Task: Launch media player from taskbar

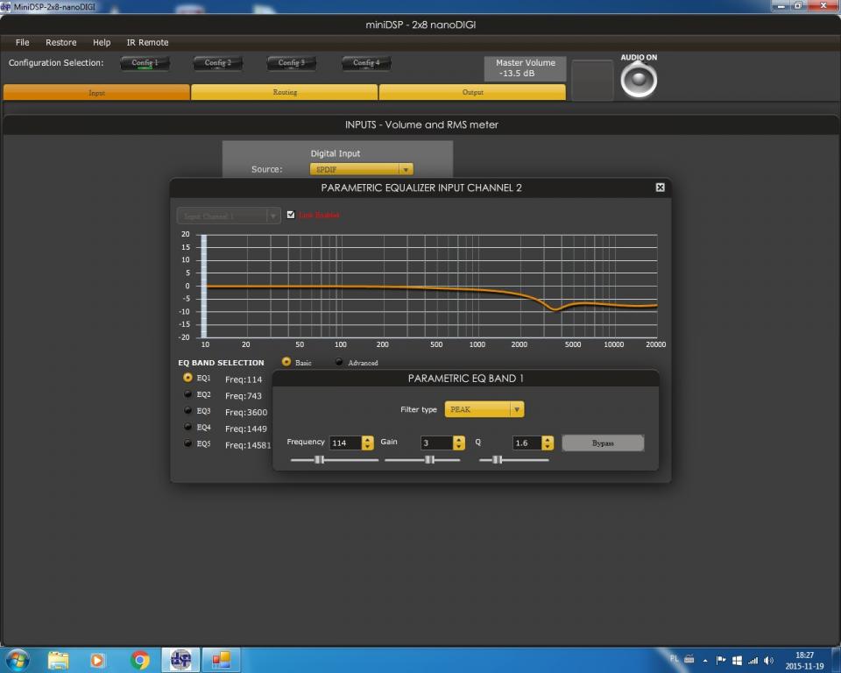Action: [97, 660]
